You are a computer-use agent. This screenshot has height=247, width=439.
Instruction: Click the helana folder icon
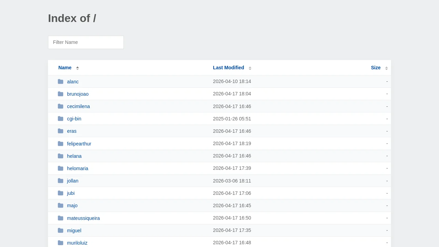point(60,156)
